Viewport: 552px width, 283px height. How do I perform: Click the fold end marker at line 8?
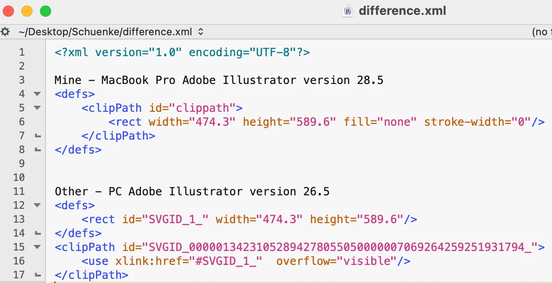click(x=38, y=150)
